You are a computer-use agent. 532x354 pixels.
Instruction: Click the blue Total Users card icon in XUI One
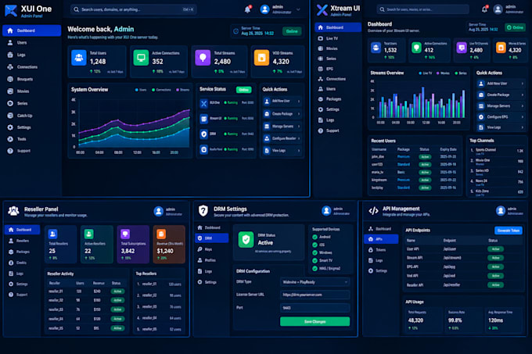click(79, 57)
